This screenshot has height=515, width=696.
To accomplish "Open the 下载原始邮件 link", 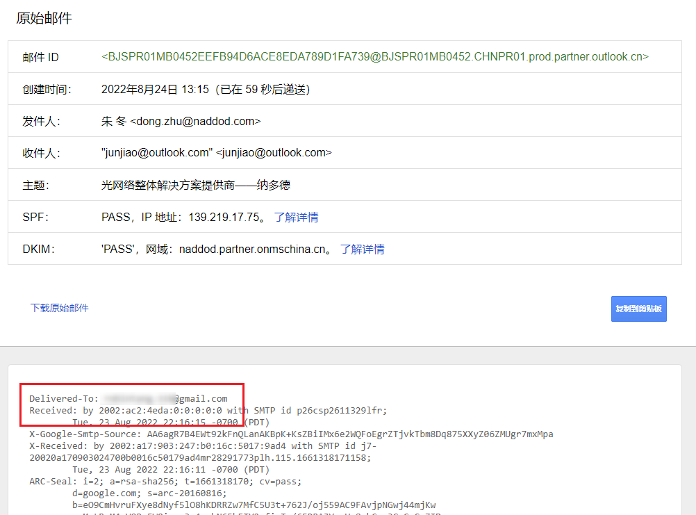I will click(60, 308).
